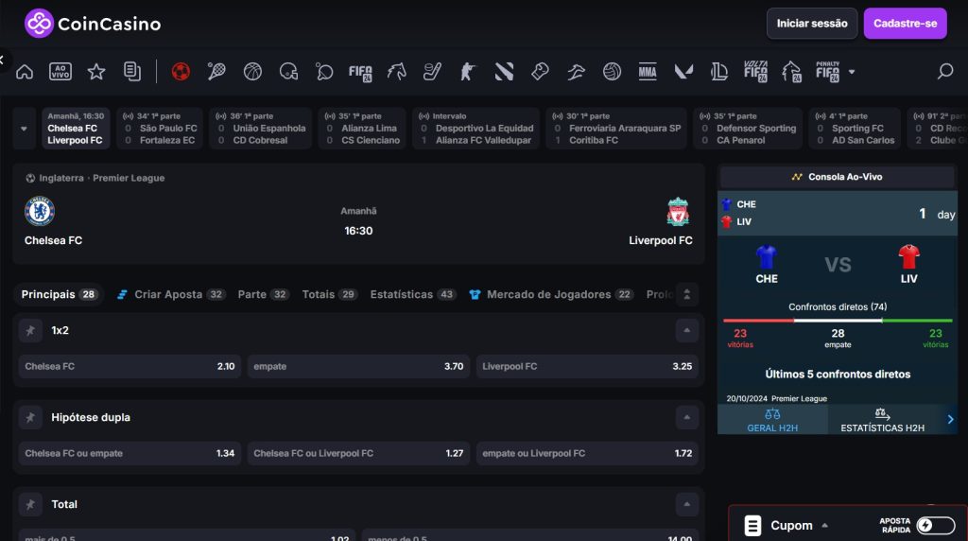Select the Geral H2H tab
The width and height of the screenshot is (968, 541).
(772, 420)
